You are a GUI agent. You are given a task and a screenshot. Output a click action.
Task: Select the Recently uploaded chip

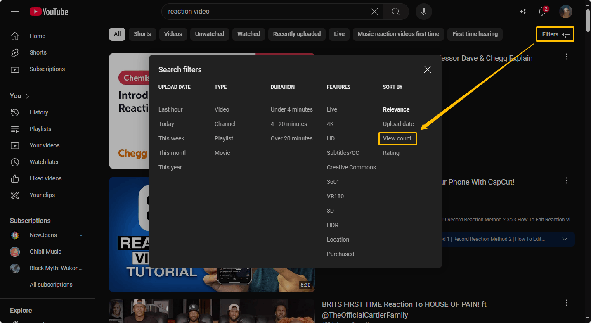click(x=297, y=34)
